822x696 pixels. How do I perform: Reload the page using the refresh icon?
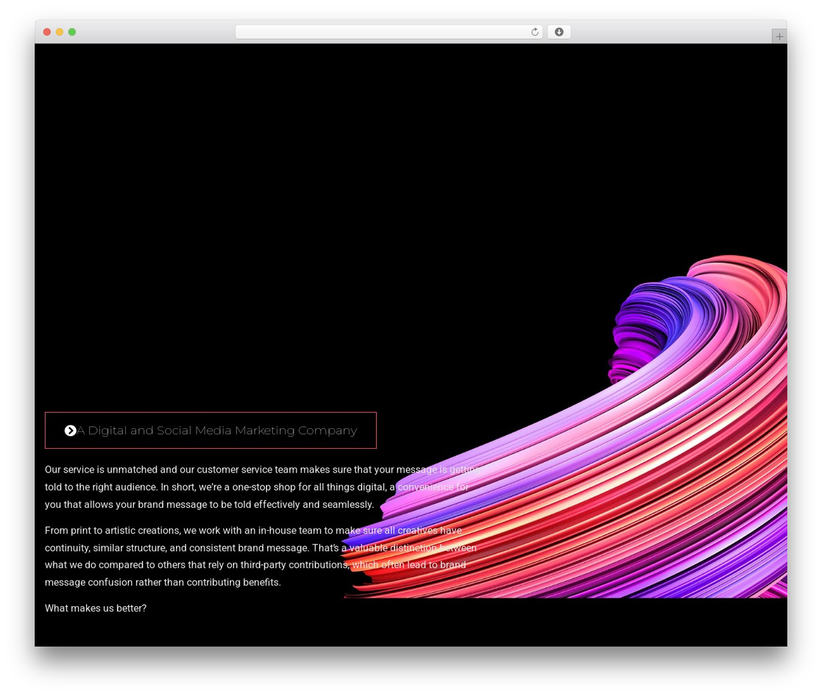click(535, 32)
